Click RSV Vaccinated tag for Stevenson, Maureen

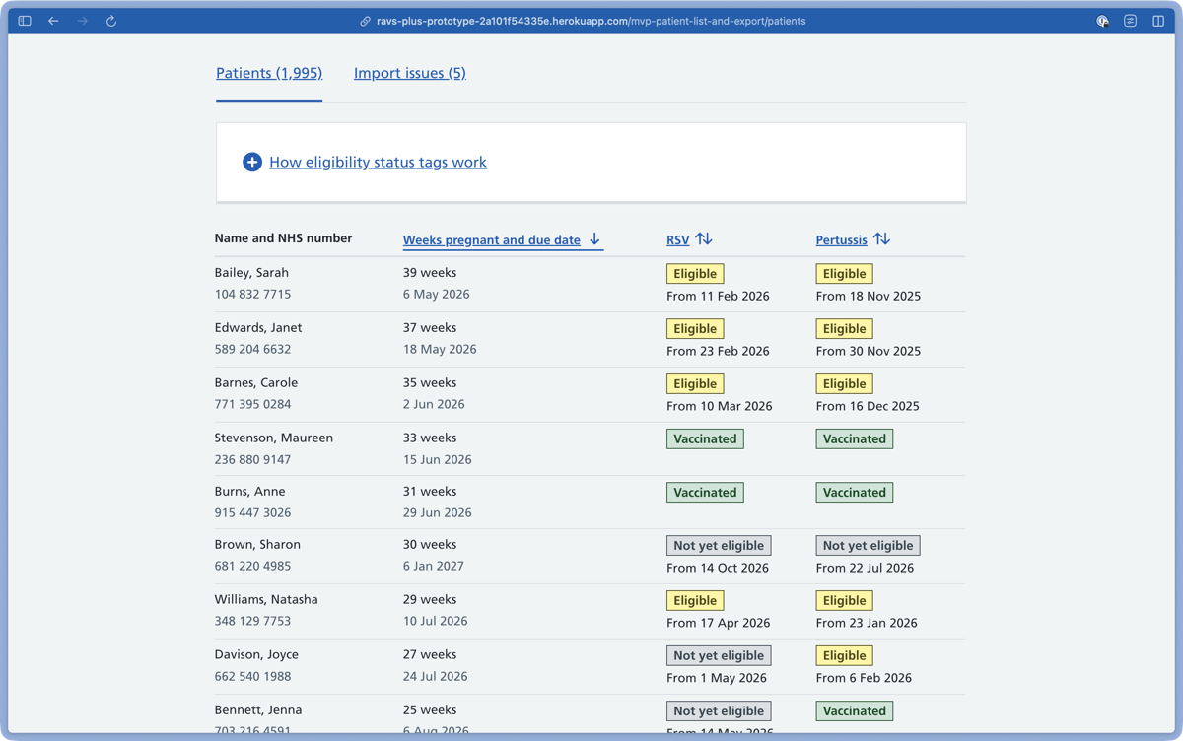point(705,439)
